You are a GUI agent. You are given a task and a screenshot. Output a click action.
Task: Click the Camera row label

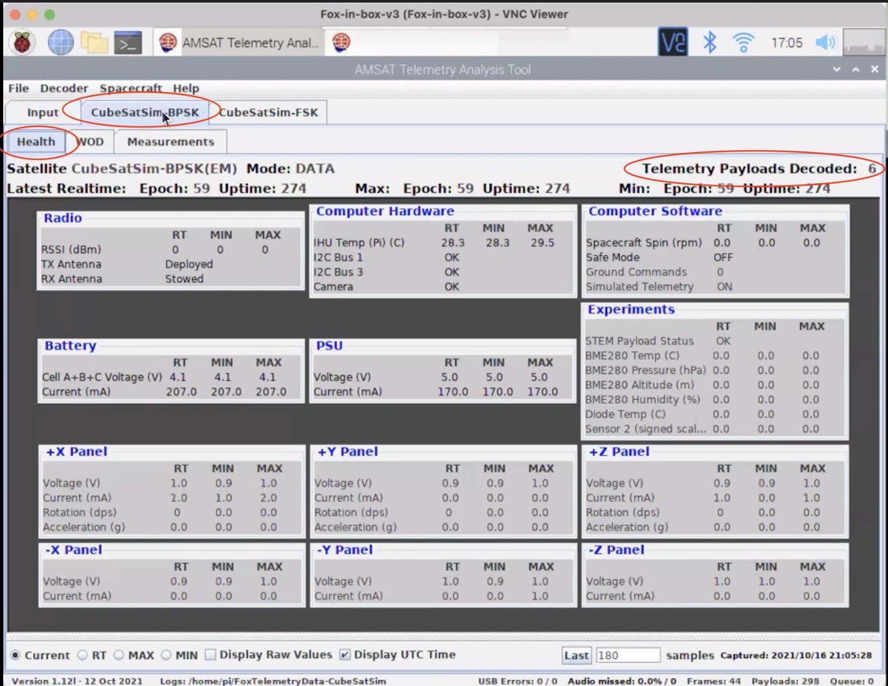[x=334, y=287]
